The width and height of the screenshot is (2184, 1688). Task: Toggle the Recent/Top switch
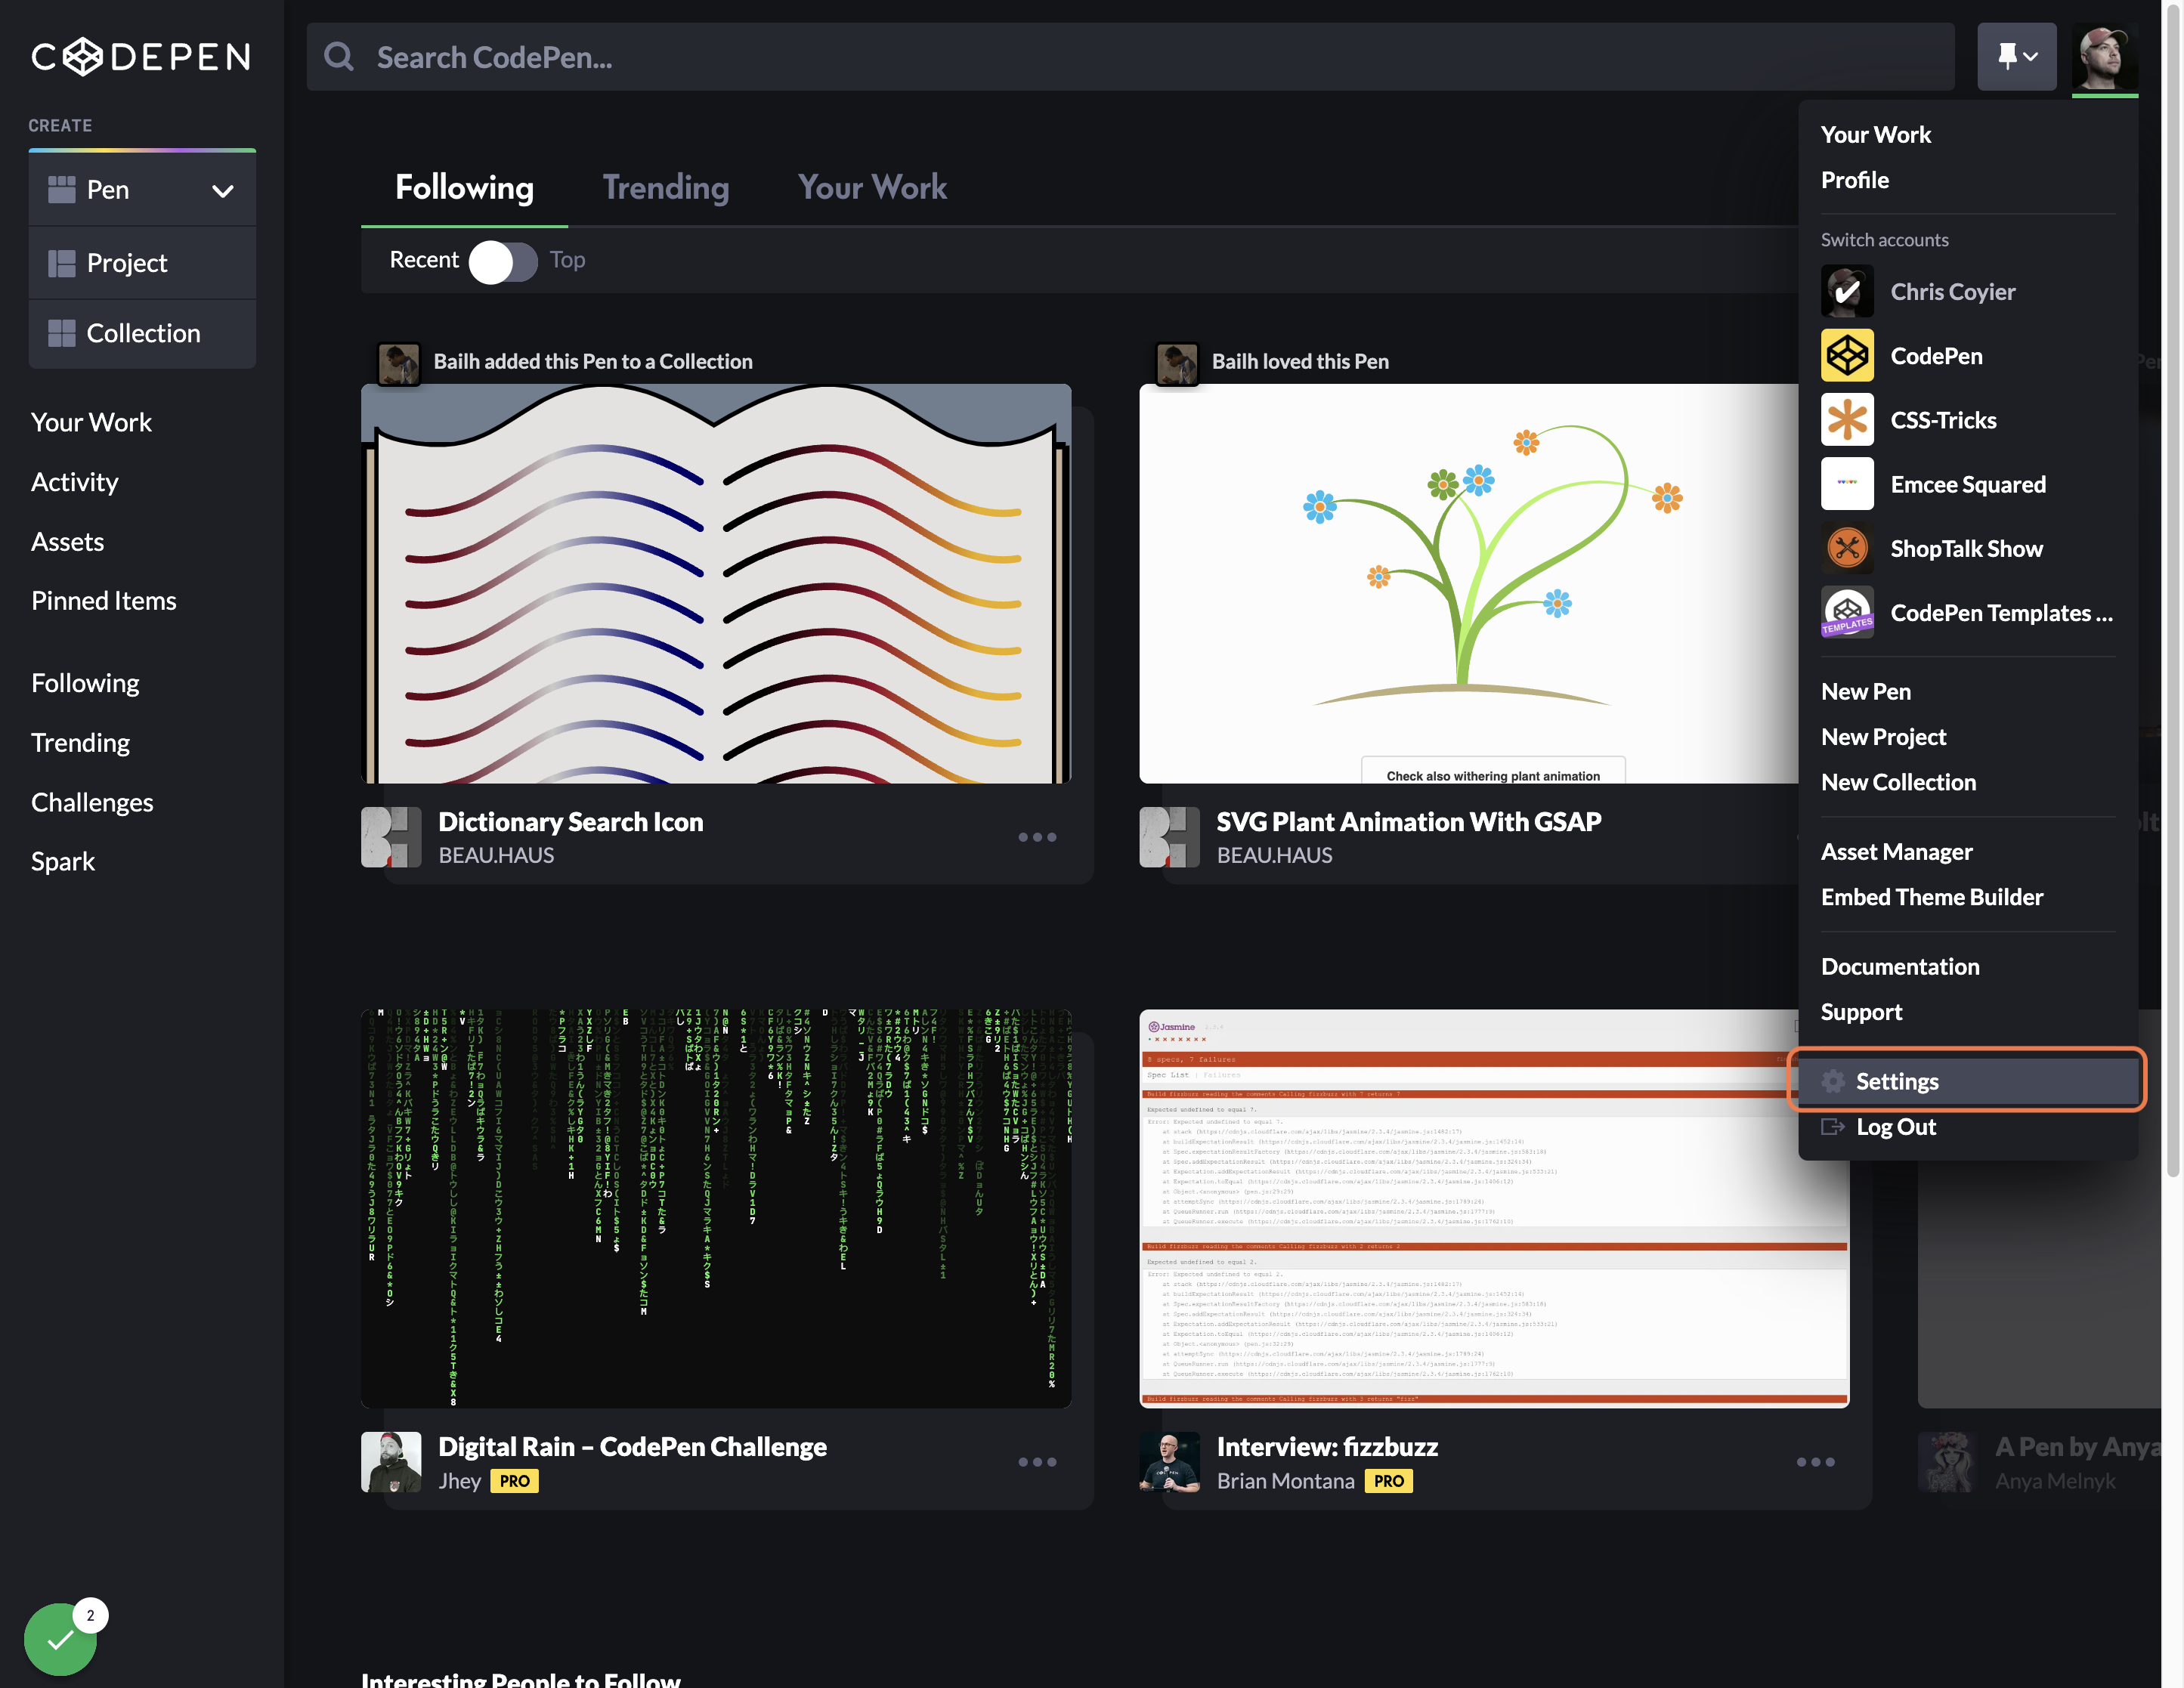click(503, 261)
